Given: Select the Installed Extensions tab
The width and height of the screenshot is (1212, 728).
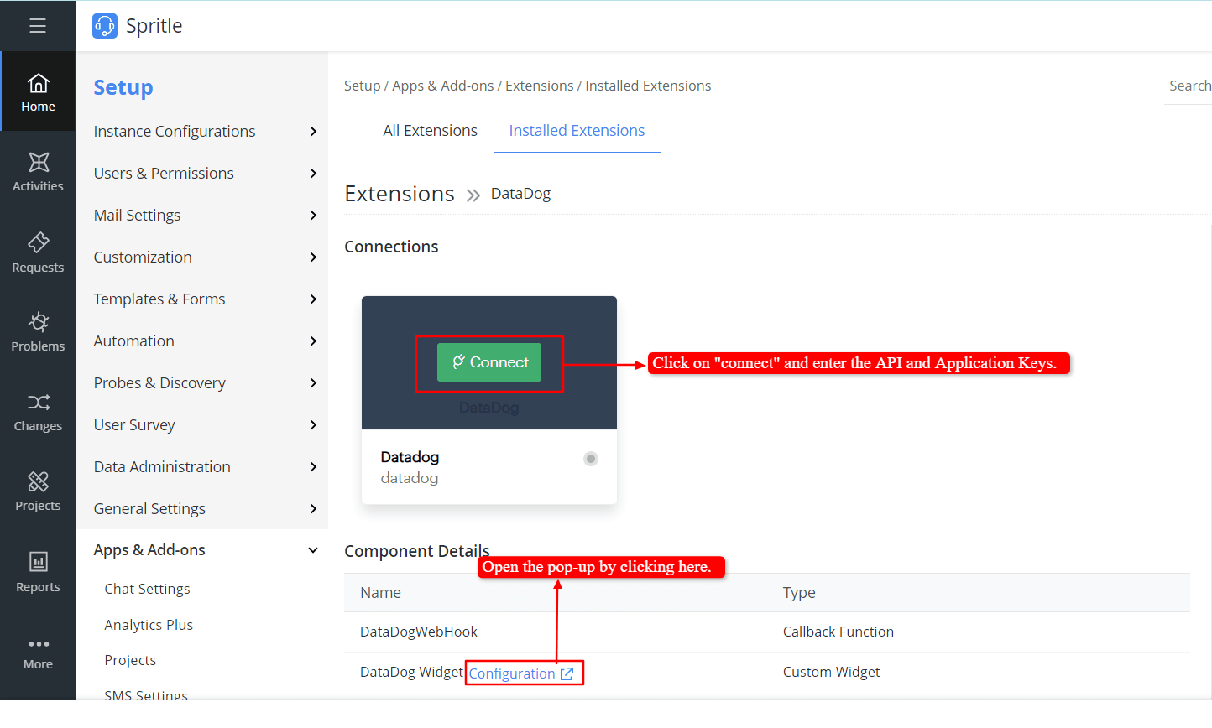Looking at the screenshot, I should point(577,131).
